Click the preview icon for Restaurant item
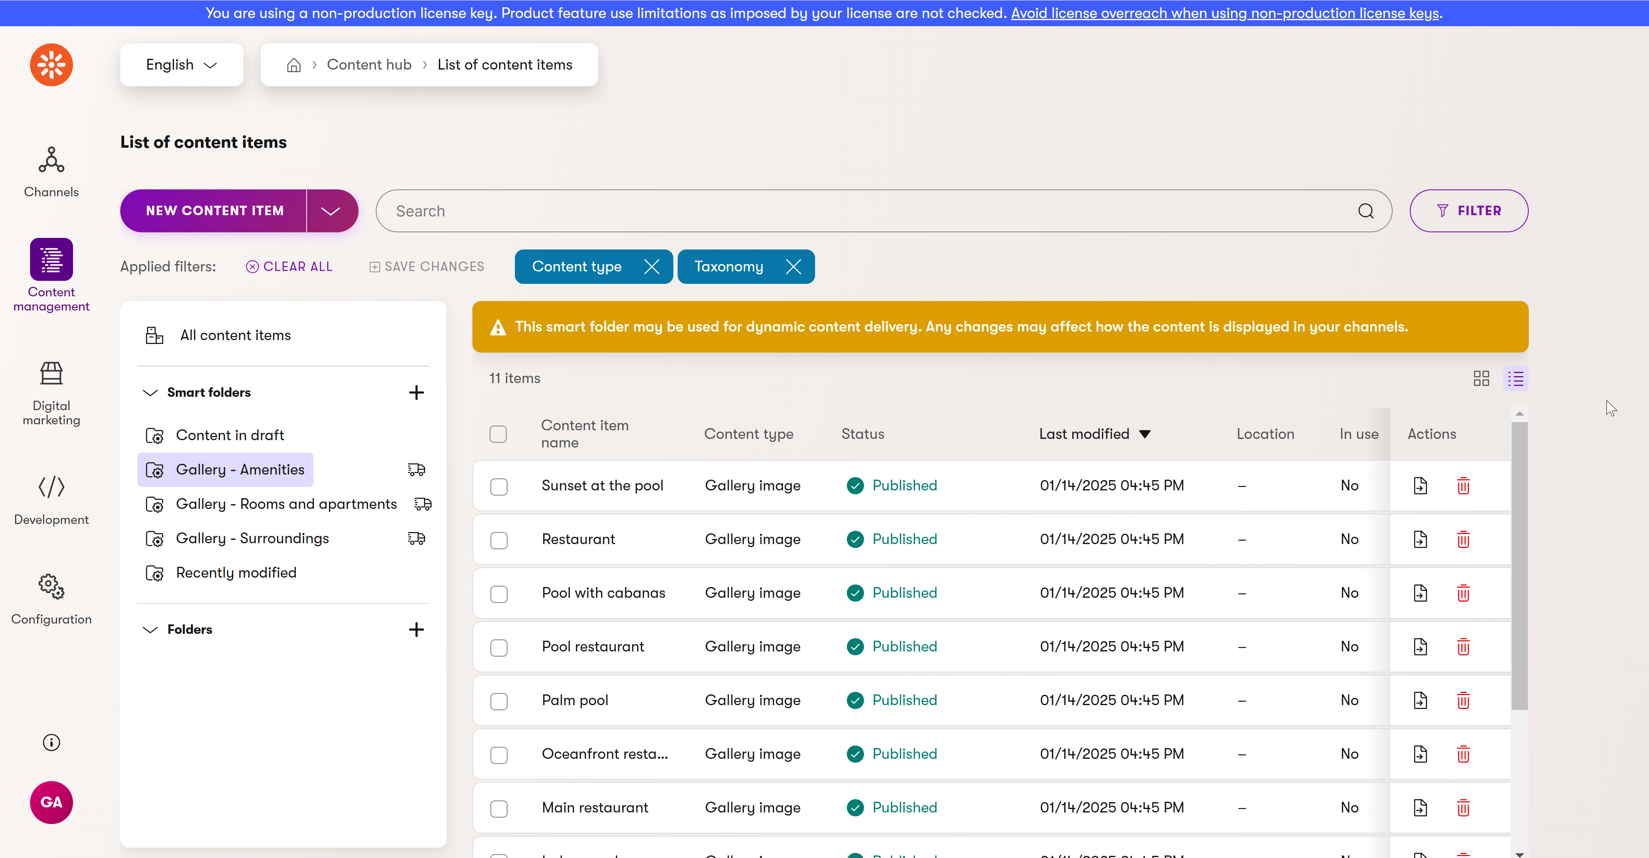 pyautogui.click(x=1420, y=539)
